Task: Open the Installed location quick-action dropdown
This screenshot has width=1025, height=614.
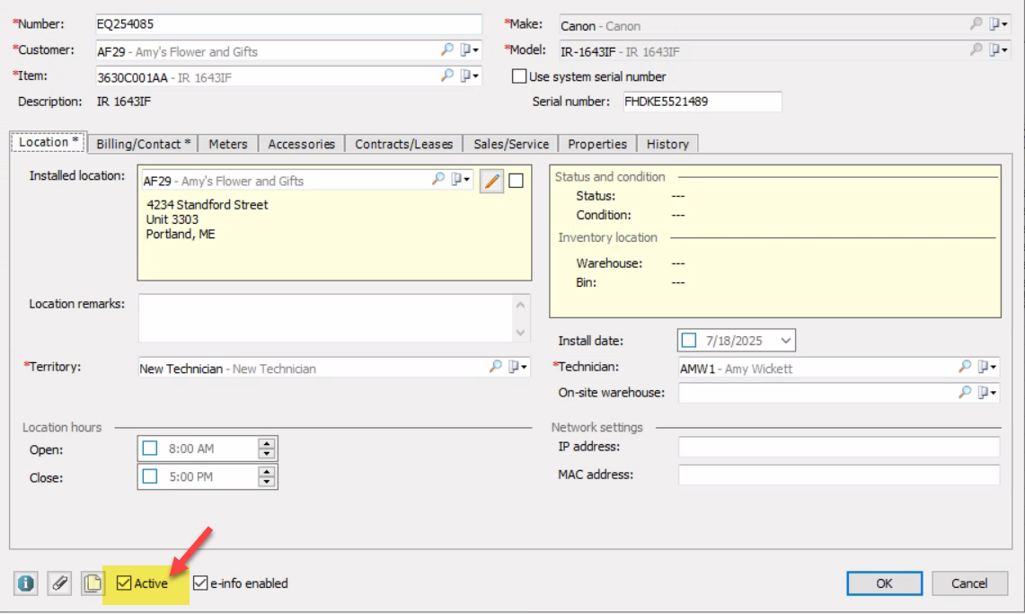Action: pos(460,179)
